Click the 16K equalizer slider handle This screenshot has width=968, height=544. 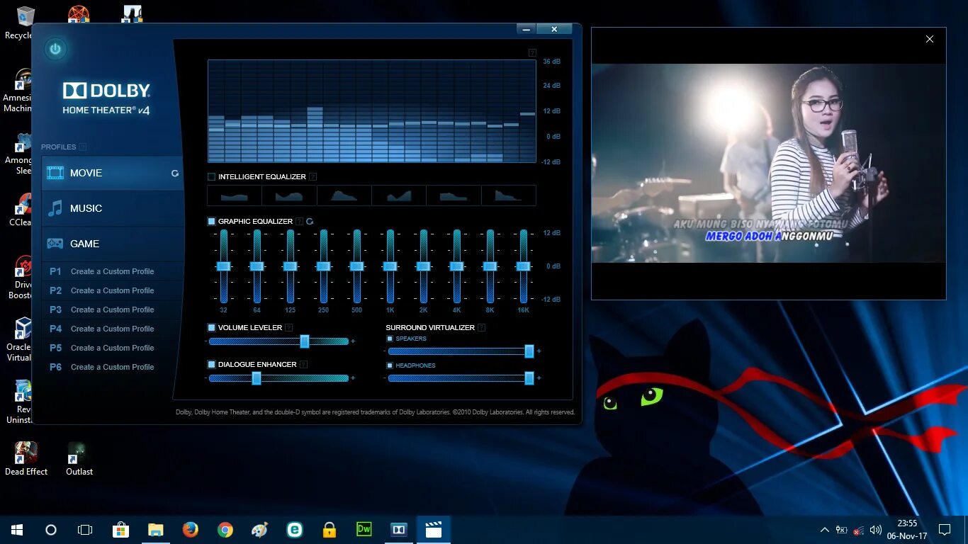[x=523, y=266]
